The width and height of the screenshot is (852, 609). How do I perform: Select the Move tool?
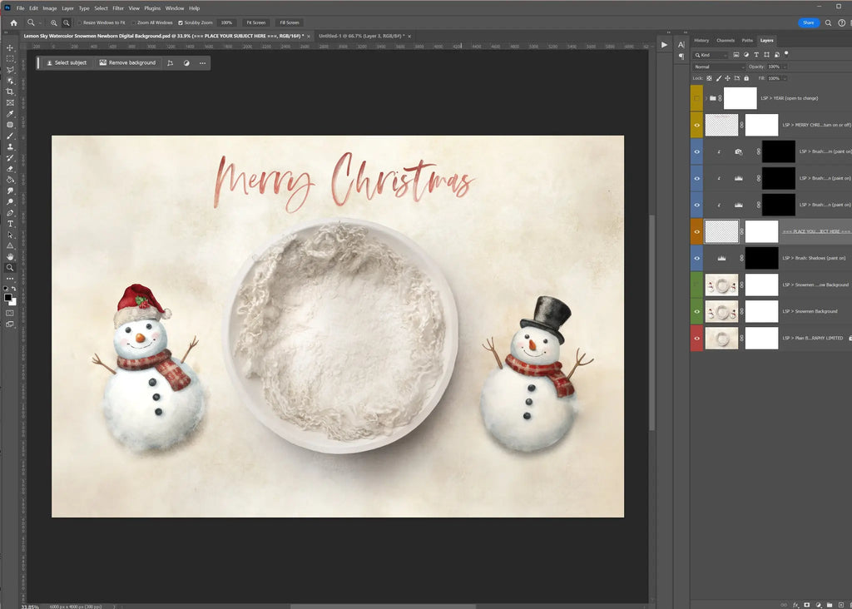10,48
